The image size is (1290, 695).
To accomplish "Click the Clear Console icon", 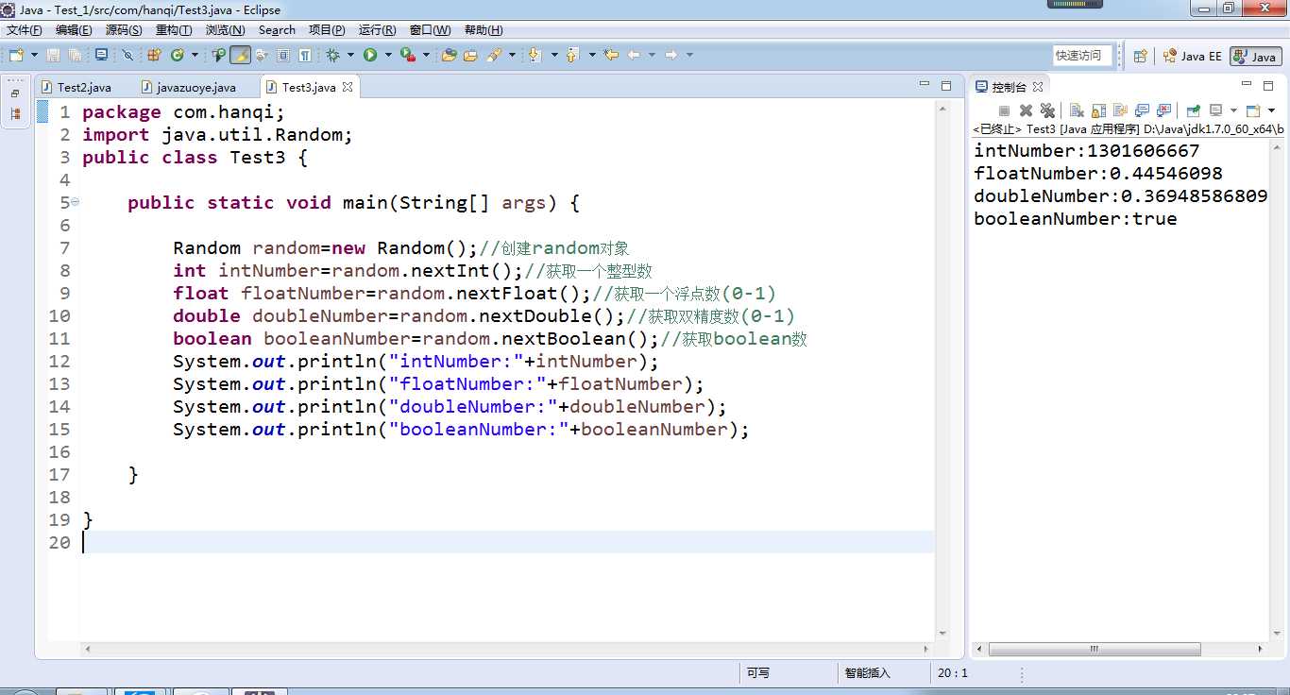I will [x=1077, y=110].
